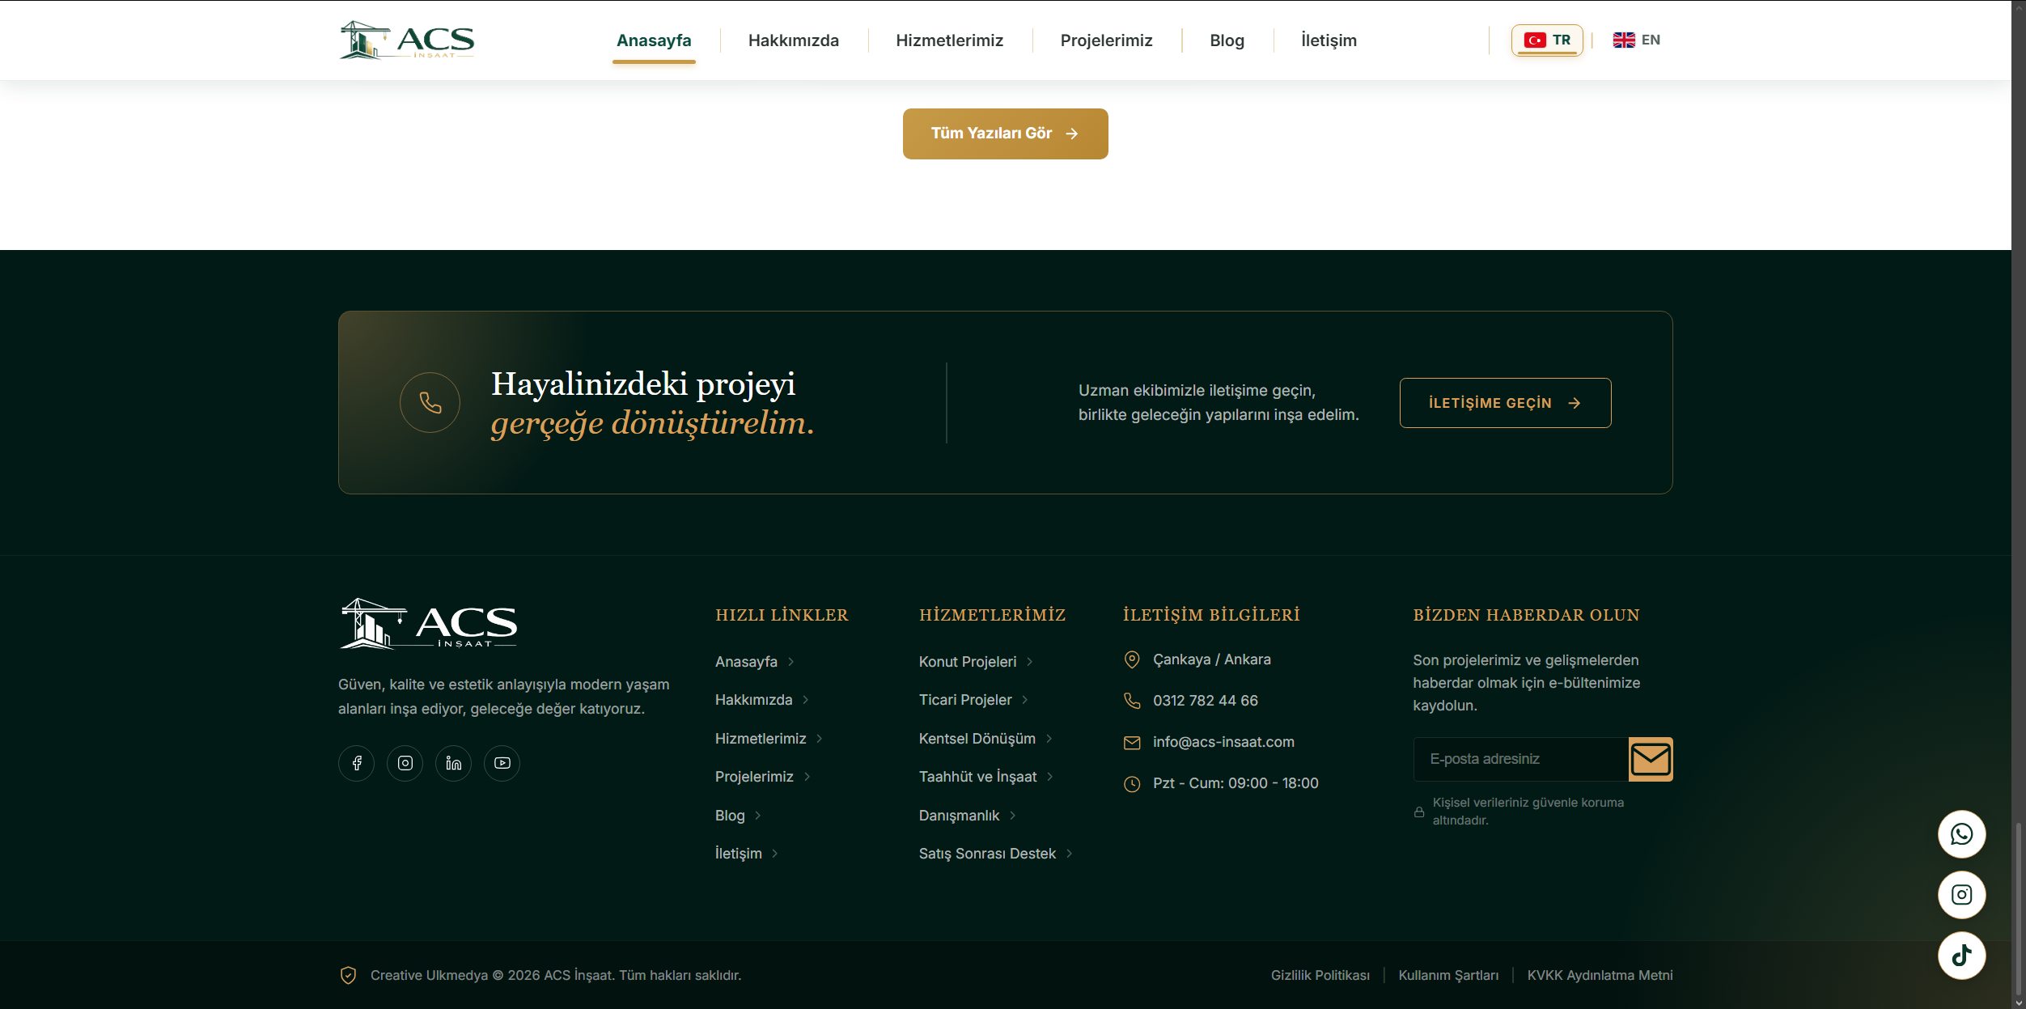Click the phone icon beside 0312 number

(1132, 701)
